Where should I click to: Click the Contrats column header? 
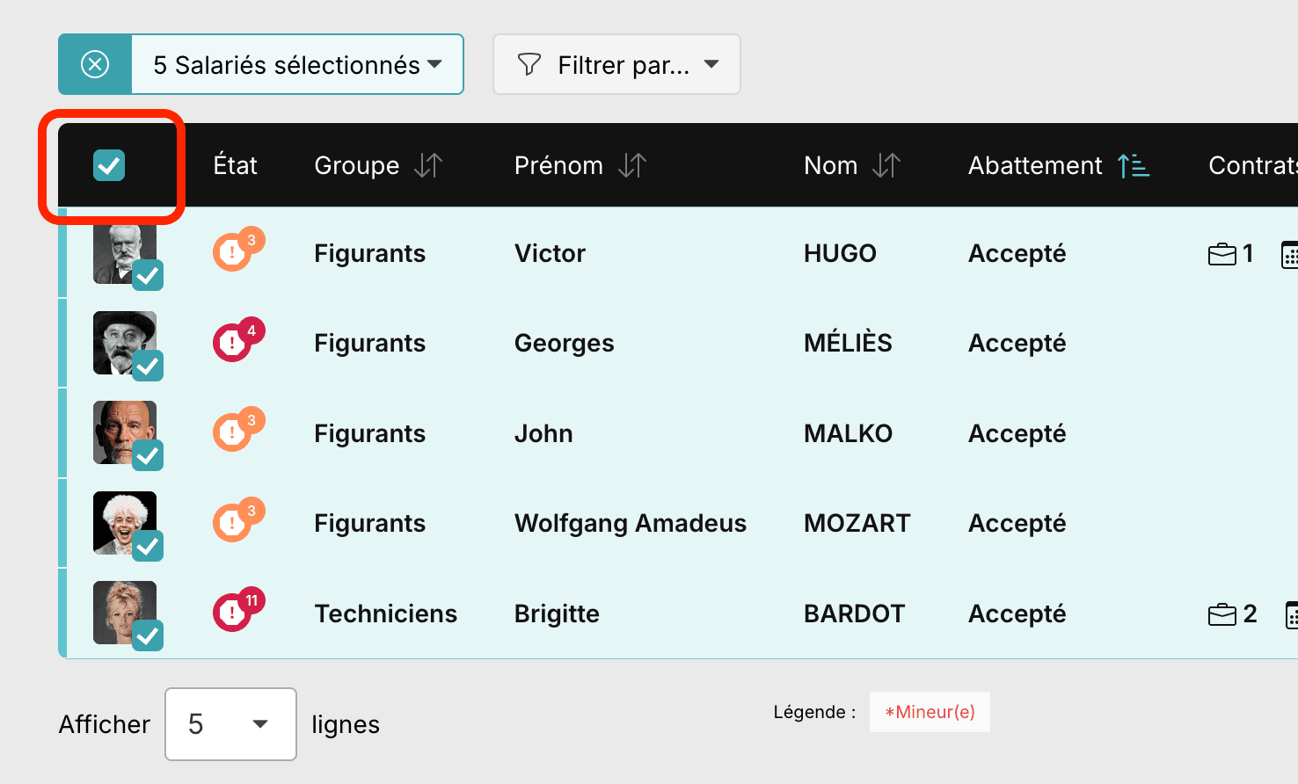[x=1252, y=165]
